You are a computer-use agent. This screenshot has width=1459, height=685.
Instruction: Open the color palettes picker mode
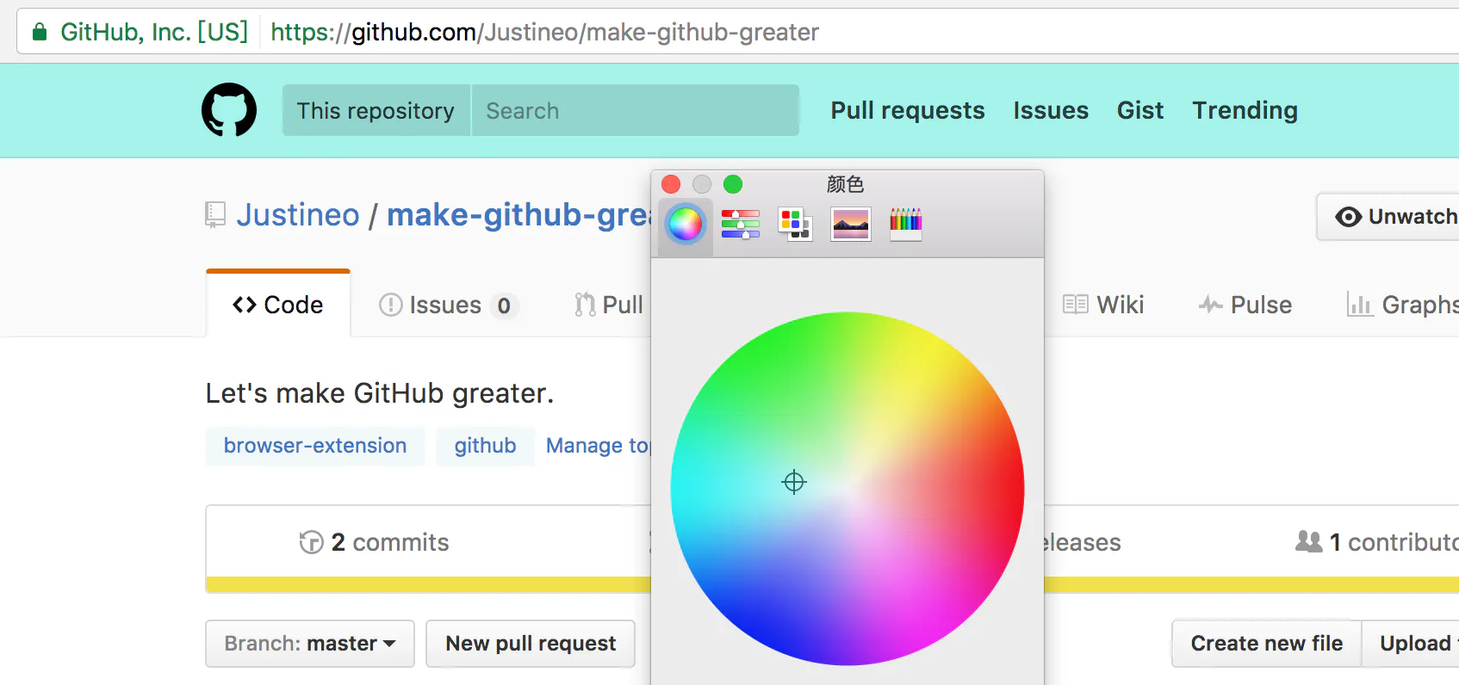[795, 224]
